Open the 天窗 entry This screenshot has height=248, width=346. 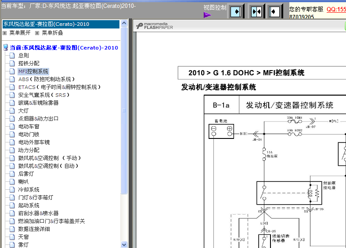click(23, 237)
